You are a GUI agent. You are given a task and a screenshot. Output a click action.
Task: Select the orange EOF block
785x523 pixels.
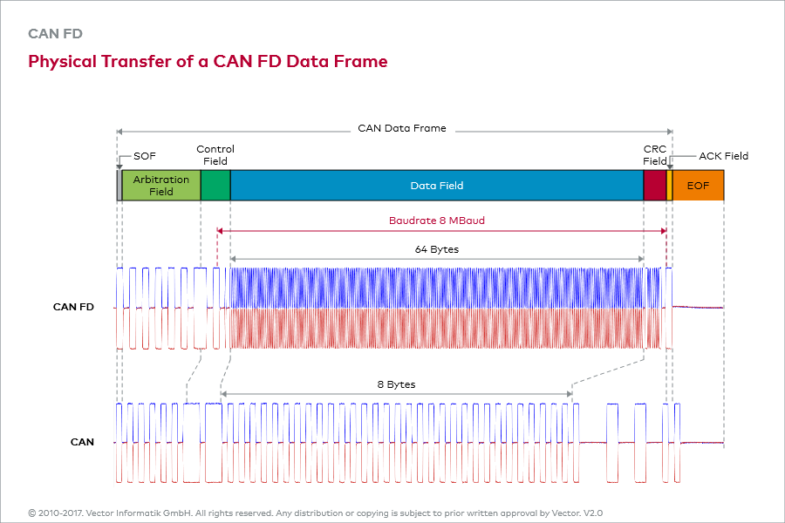[x=698, y=186]
